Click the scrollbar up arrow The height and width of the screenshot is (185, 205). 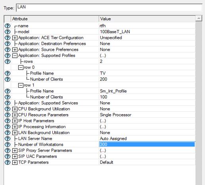tap(199, 18)
